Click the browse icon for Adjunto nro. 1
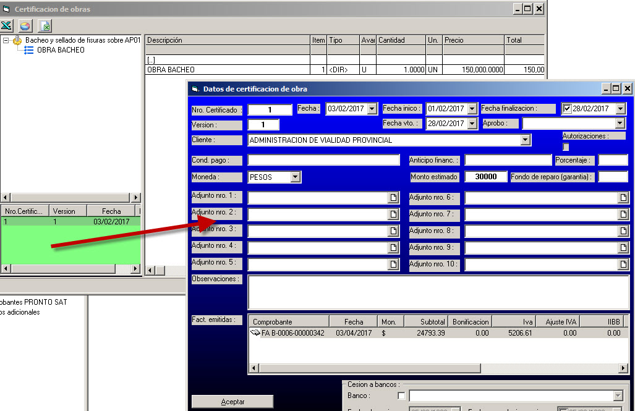The height and width of the screenshot is (411, 635). (x=393, y=198)
